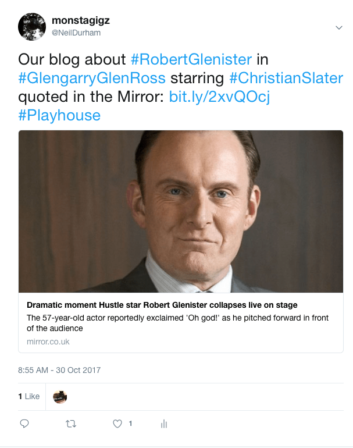Open the @NeilDurham handle link

[x=76, y=33]
